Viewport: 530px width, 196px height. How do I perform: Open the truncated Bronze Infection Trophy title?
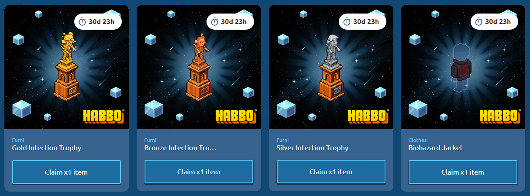[x=181, y=148]
